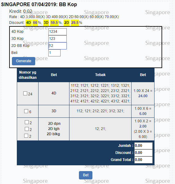Tick the 4D checkbox labeled 24
This screenshot has width=175, height=184.
tap(25, 94)
